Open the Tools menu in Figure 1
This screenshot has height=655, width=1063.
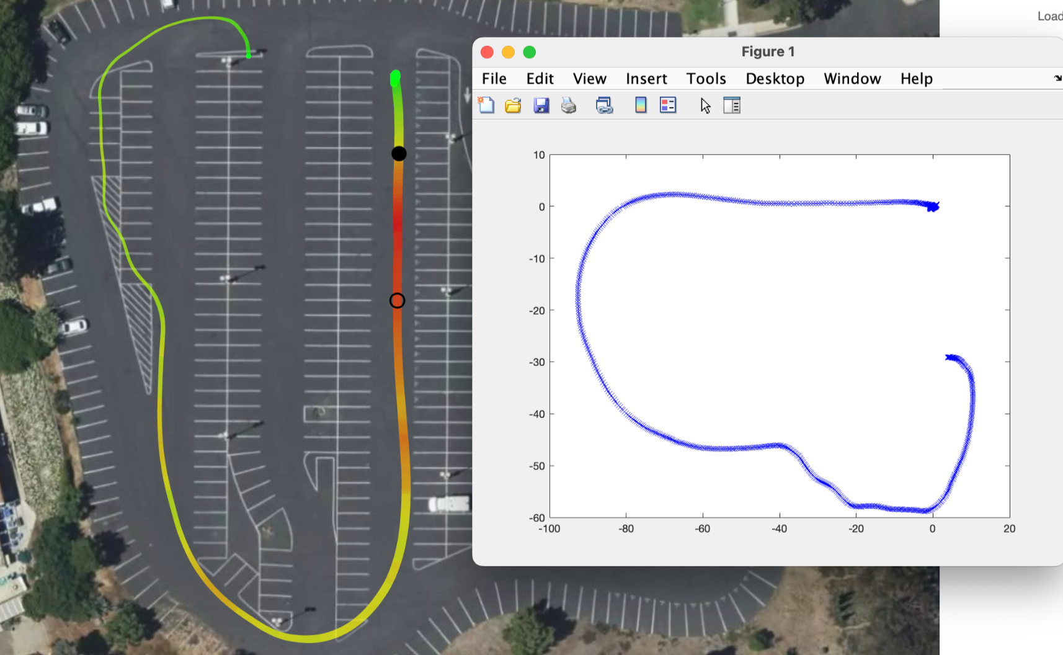706,79
